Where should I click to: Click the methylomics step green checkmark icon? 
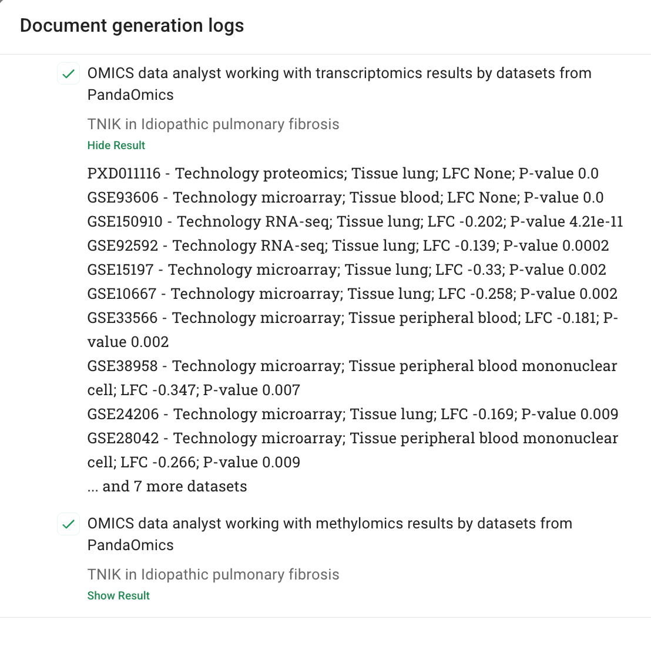[69, 524]
